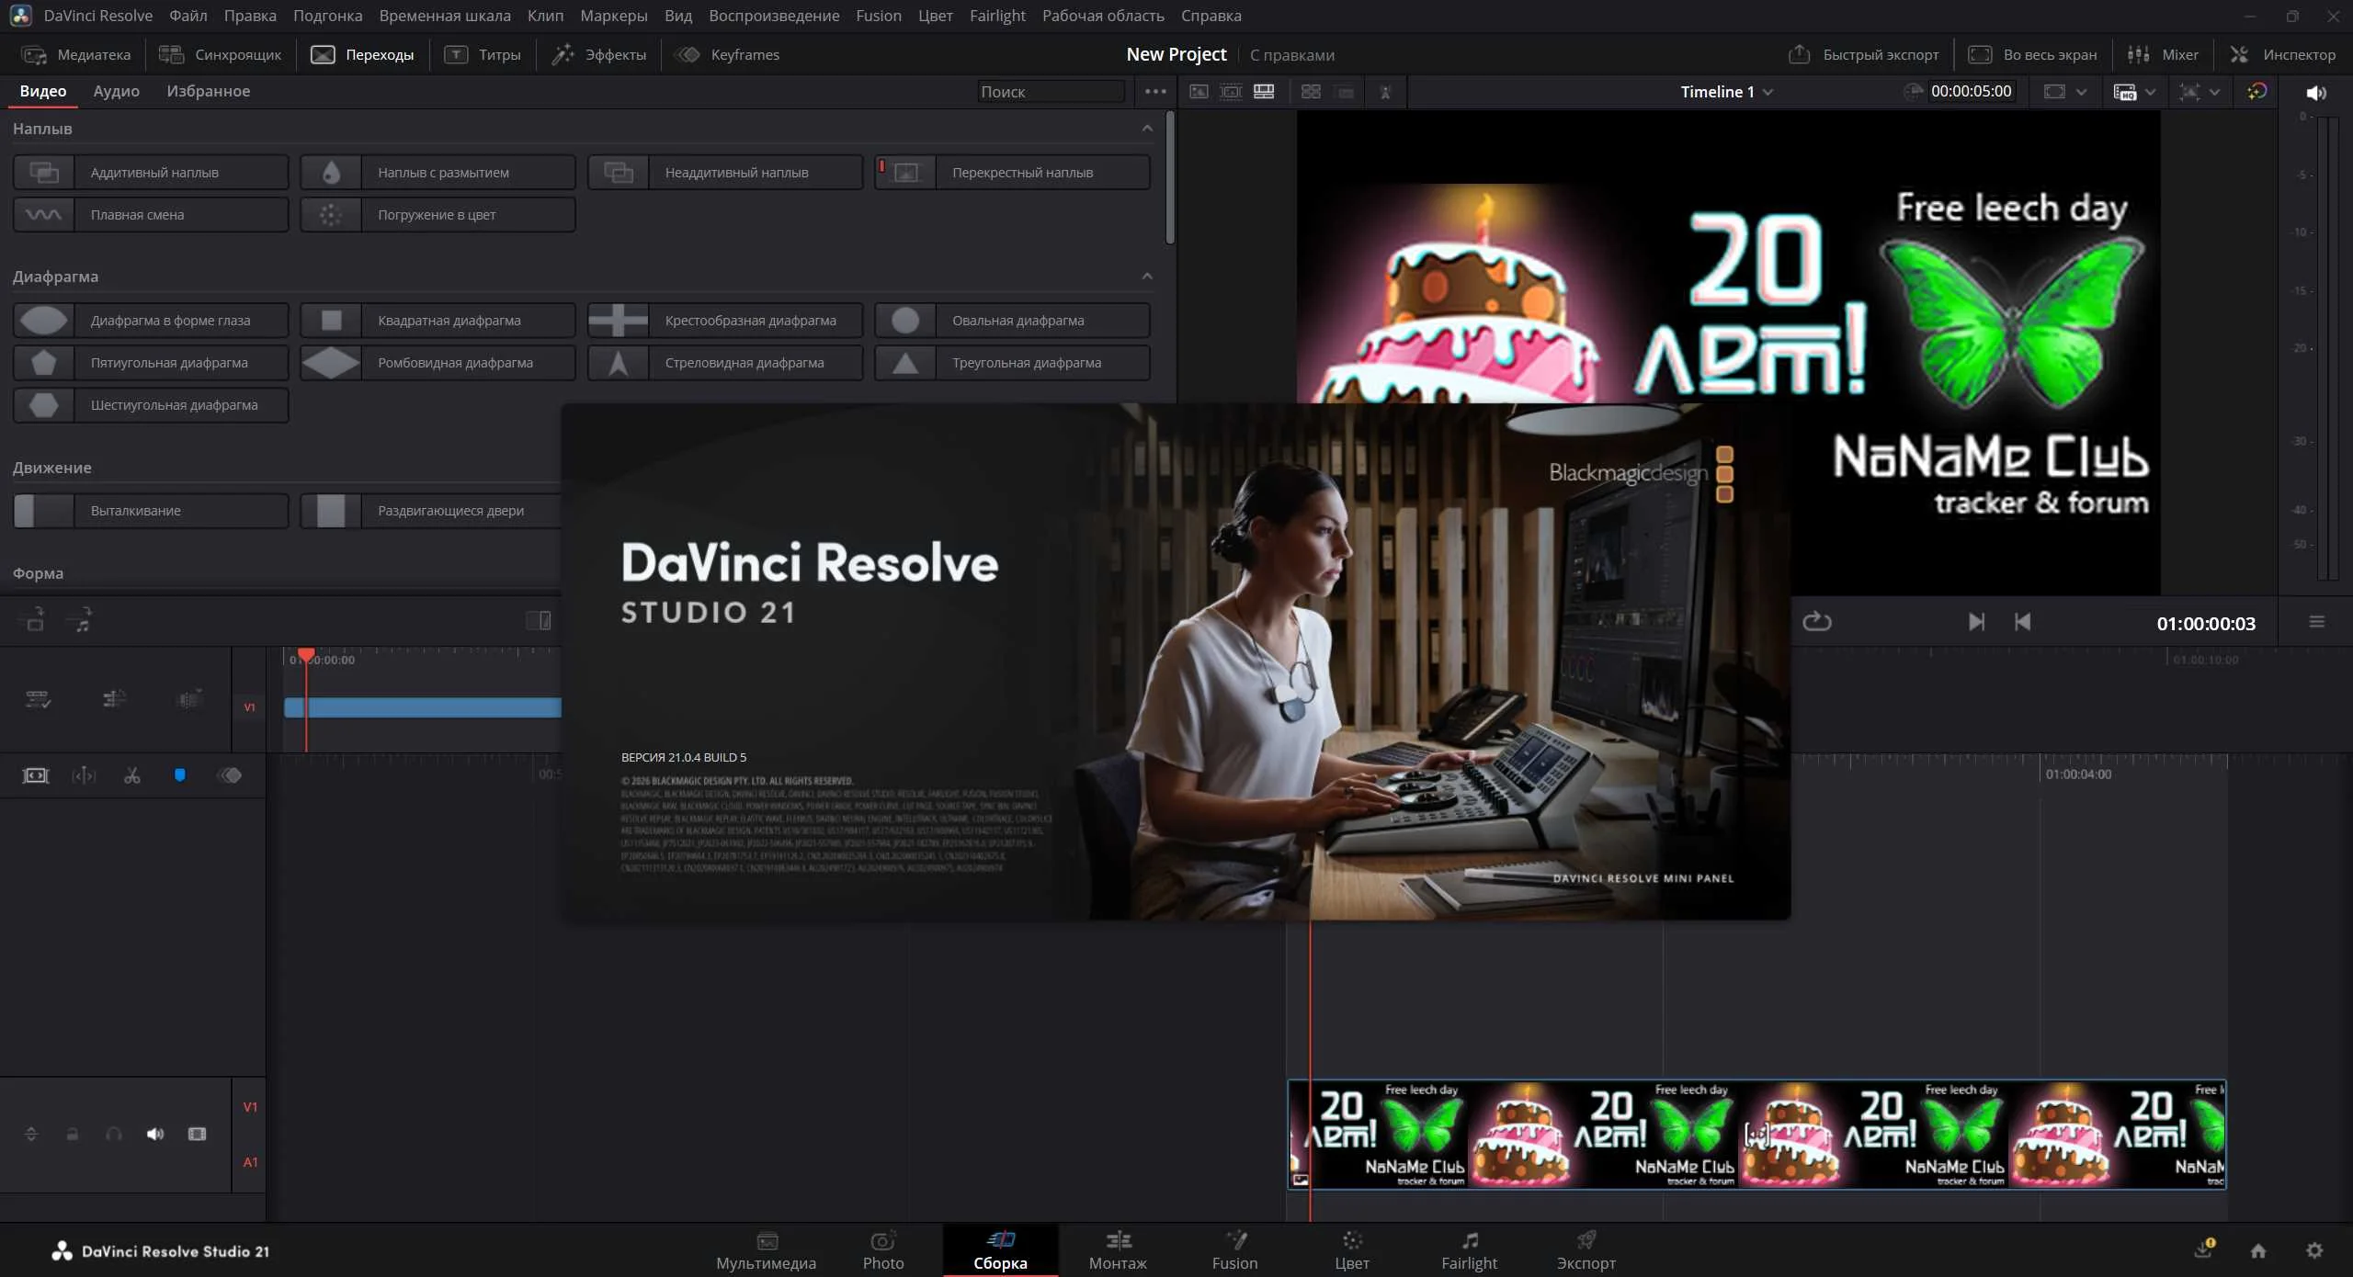This screenshot has width=2353, height=1277.
Task: Click the video-only insert icon above the timeline
Action: tap(33, 620)
